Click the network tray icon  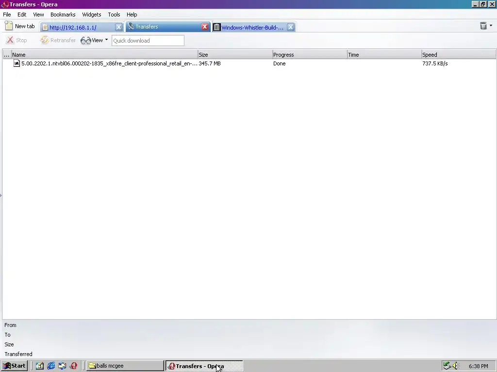coord(447,366)
